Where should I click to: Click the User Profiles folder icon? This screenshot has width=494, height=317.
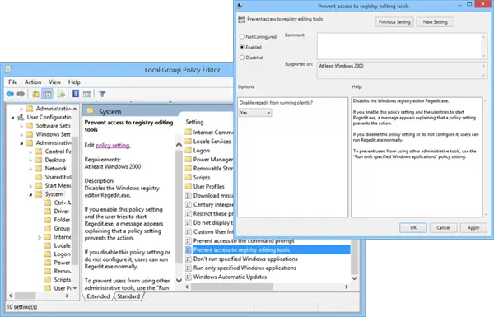pos(189,186)
